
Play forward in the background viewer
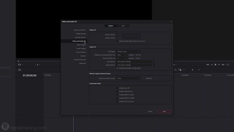coord(219,65)
